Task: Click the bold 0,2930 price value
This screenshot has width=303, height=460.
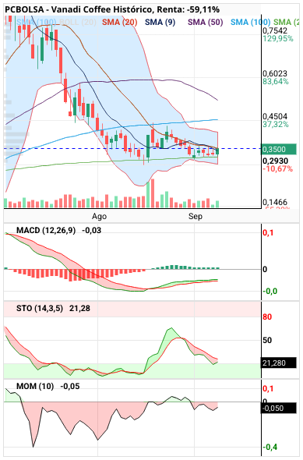Action: pos(276,161)
